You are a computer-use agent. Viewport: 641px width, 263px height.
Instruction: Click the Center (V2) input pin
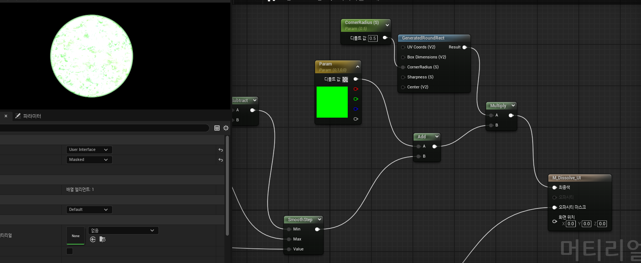tap(403, 87)
